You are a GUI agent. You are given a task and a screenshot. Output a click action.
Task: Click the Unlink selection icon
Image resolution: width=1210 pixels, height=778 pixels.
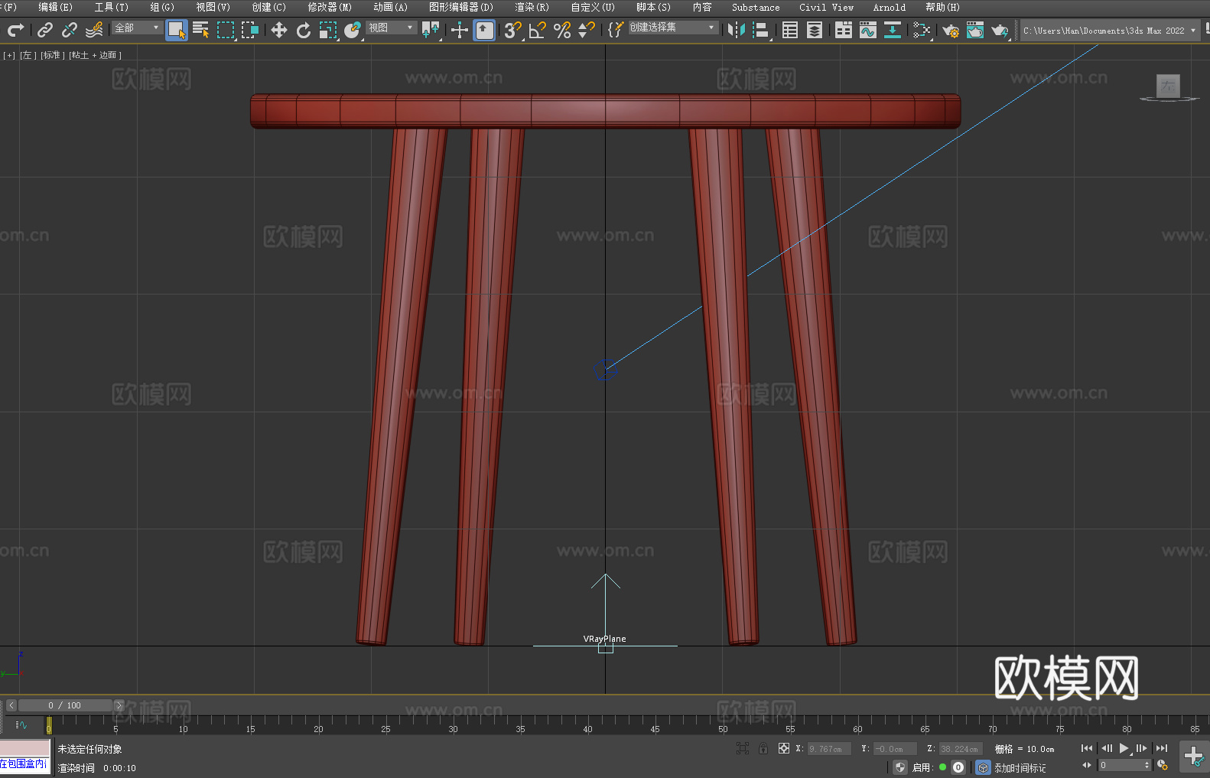coord(70,30)
